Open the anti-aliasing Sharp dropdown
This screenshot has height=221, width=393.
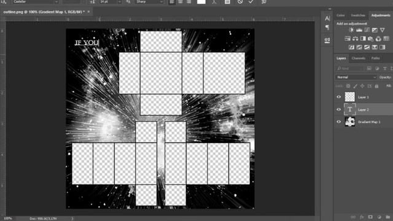click(149, 2)
